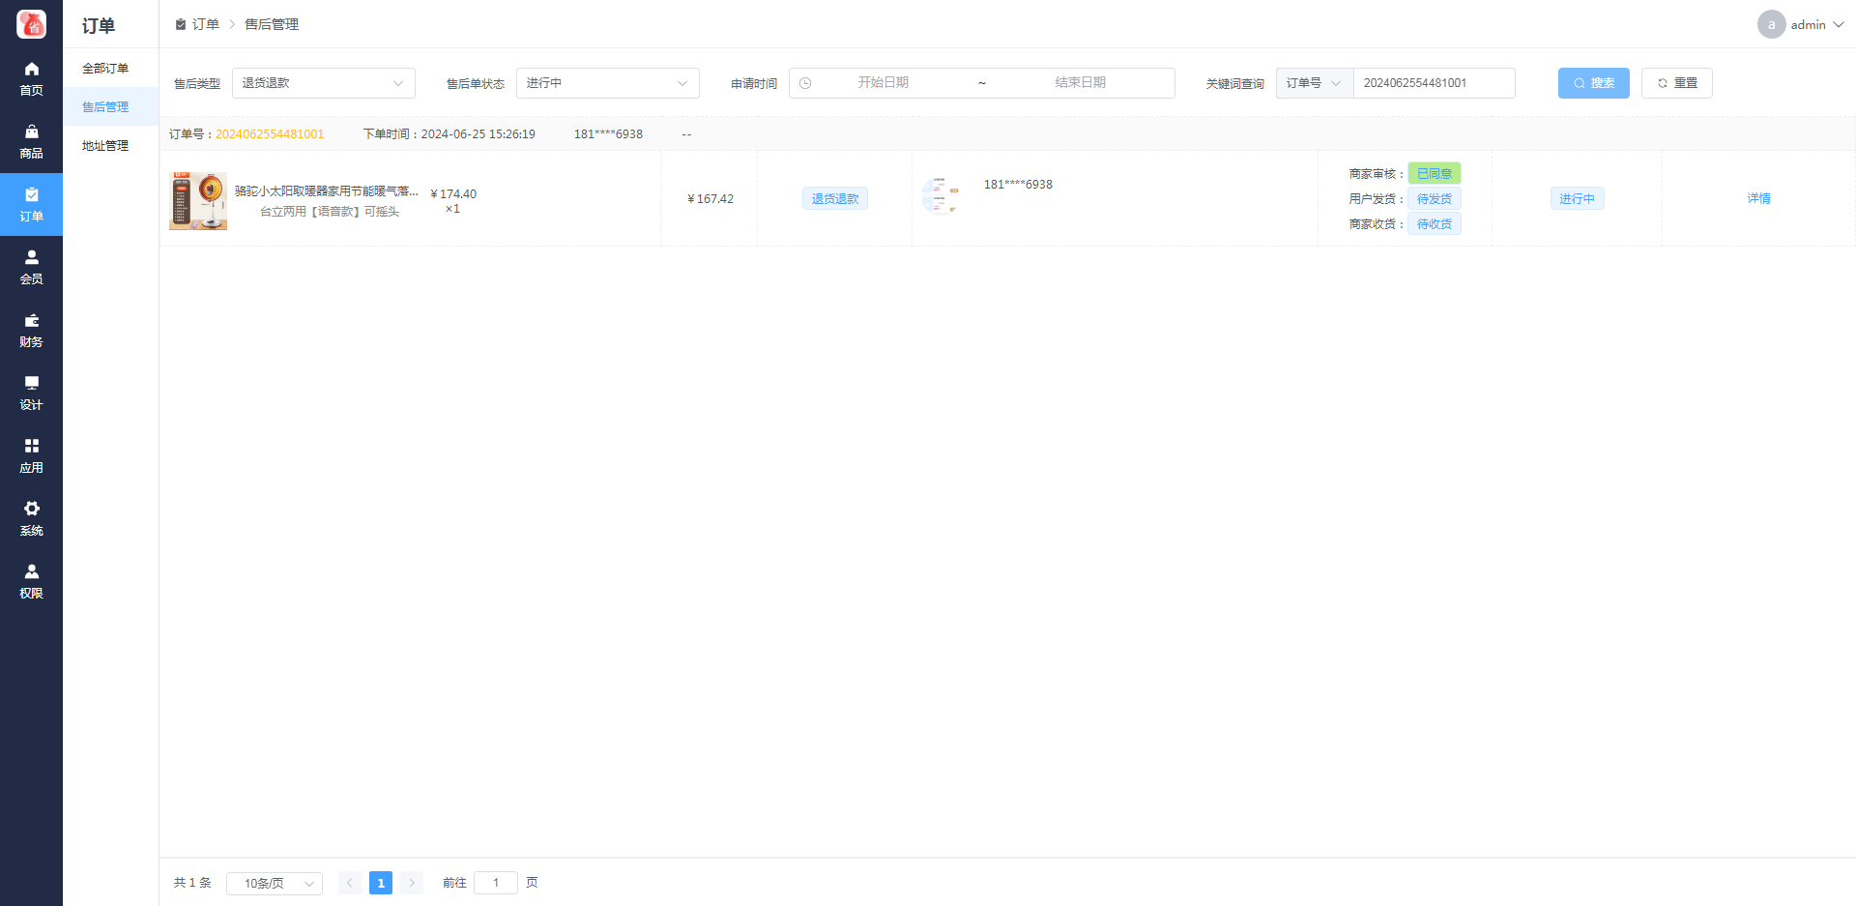Open 权限 permissions user icon

coord(31,572)
